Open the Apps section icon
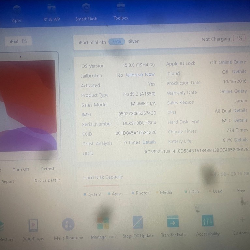Image resolution: width=250 pixels, height=250 pixels. tap(17, 9)
